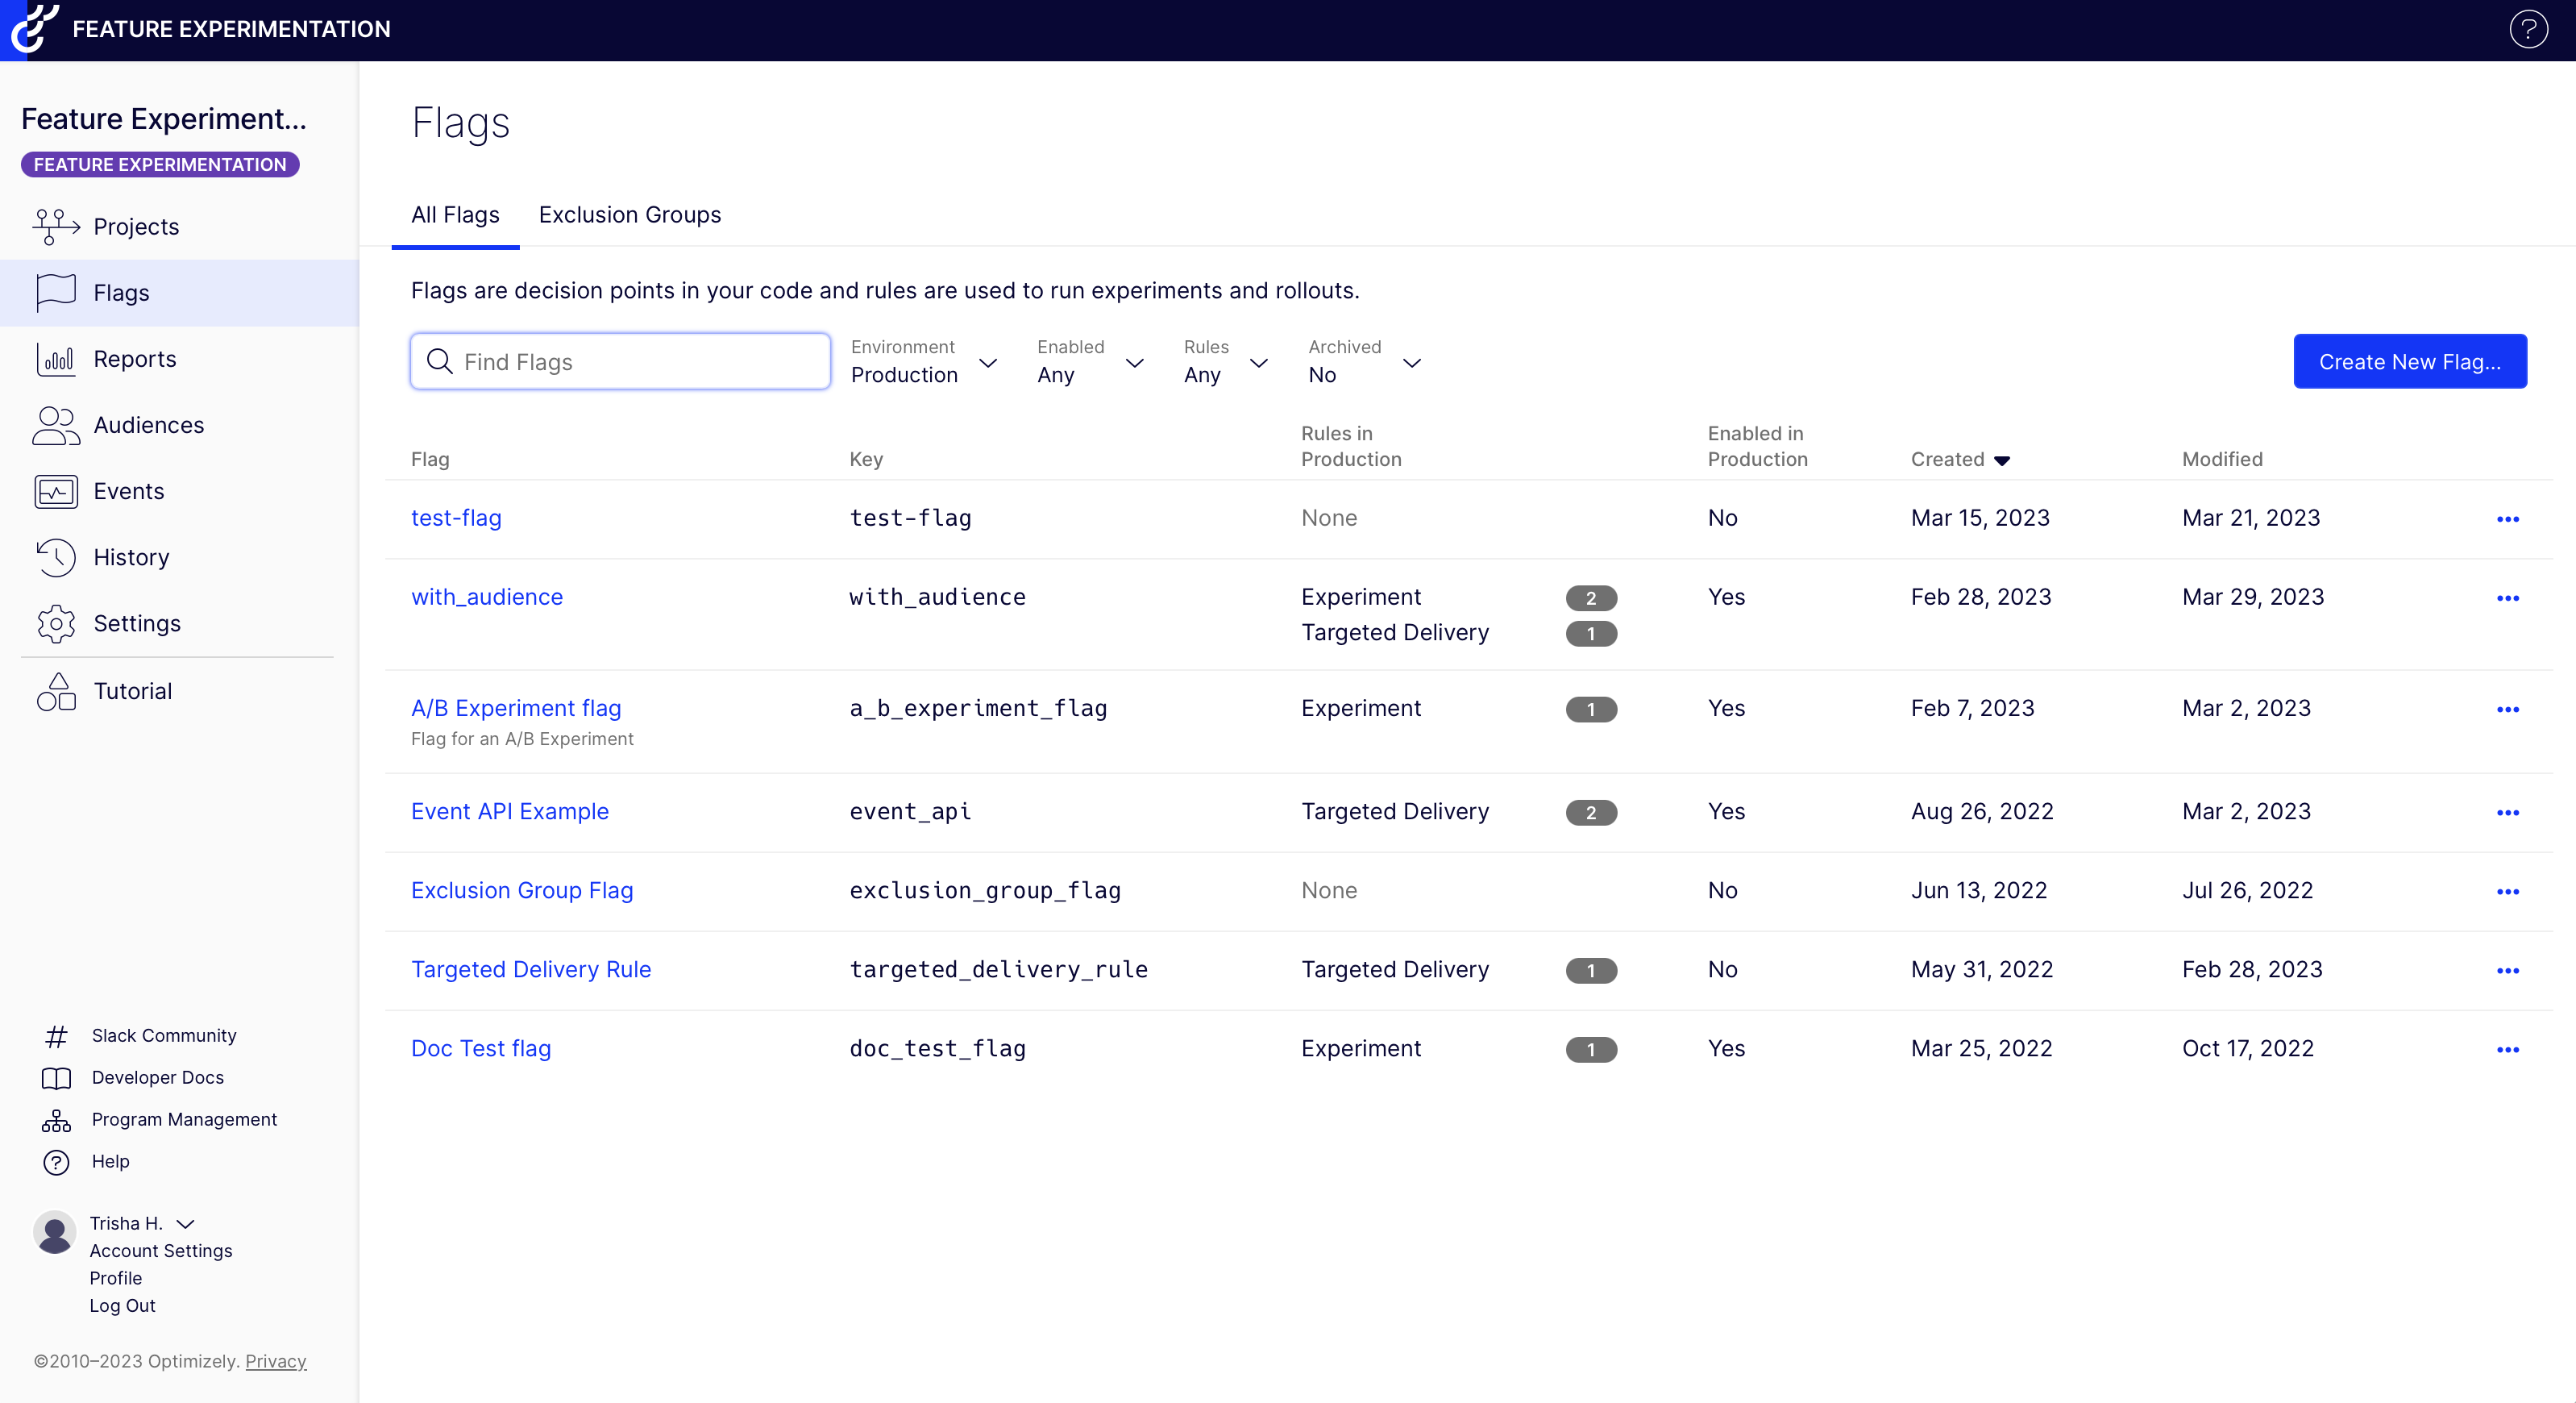Click the Create New Flag button

[2409, 362]
